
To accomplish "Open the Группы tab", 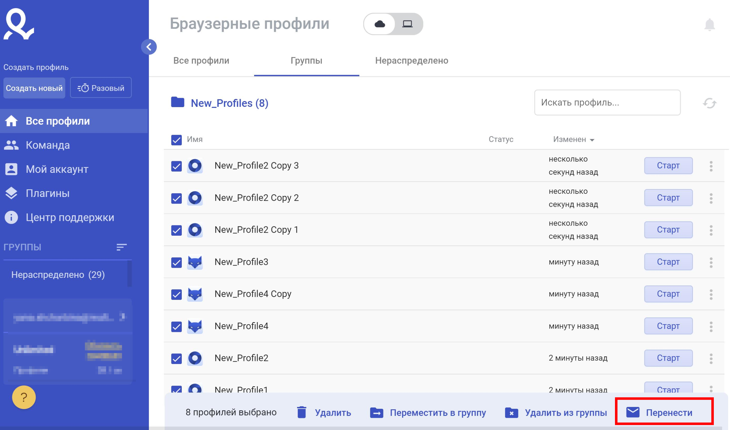I will pyautogui.click(x=307, y=60).
